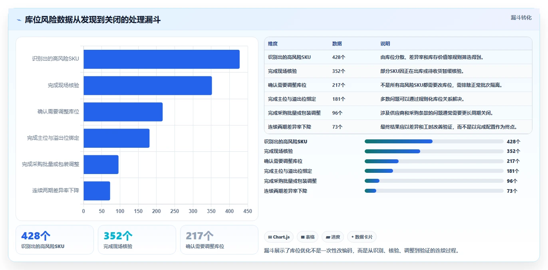
Task: Select the Chart.js tag chip
Action: [x=279, y=237]
